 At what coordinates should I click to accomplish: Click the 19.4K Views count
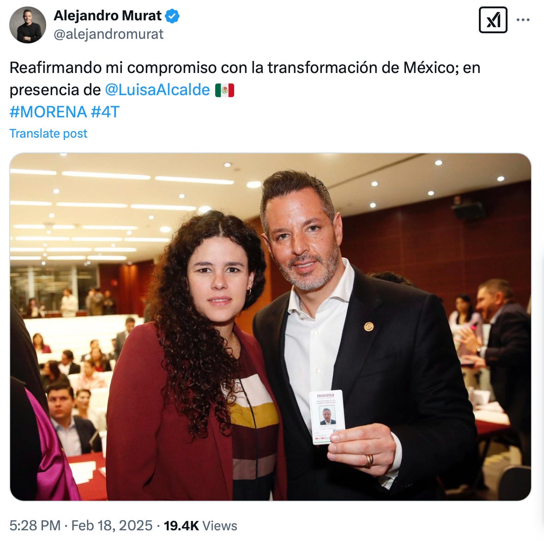[200, 526]
